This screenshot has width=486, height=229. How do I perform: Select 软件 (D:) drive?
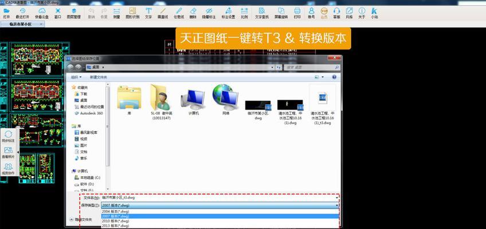click(x=85, y=184)
